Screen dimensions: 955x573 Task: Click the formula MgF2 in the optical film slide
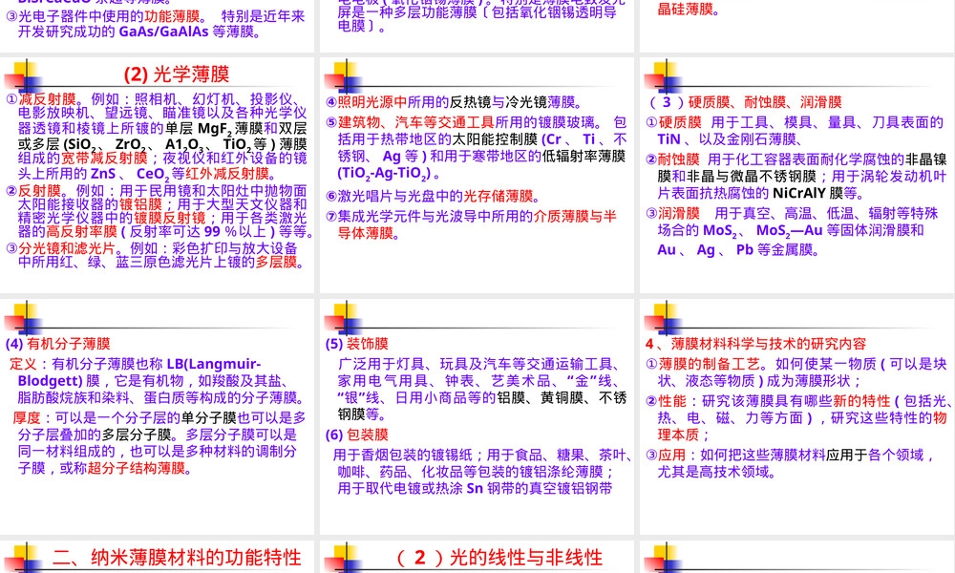[214, 129]
